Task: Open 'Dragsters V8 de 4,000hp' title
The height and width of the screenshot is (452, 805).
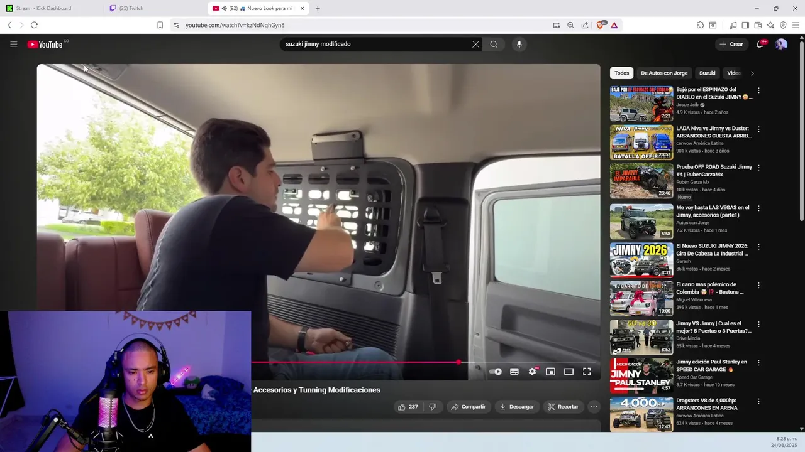Action: click(x=707, y=404)
